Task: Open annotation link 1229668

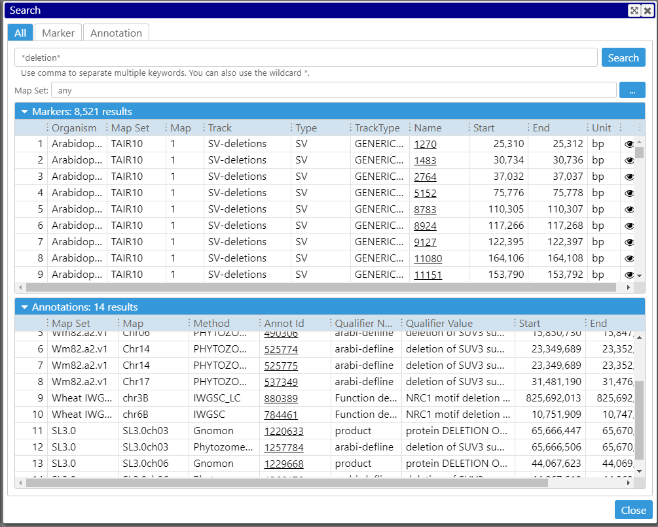Action: pyautogui.click(x=283, y=464)
